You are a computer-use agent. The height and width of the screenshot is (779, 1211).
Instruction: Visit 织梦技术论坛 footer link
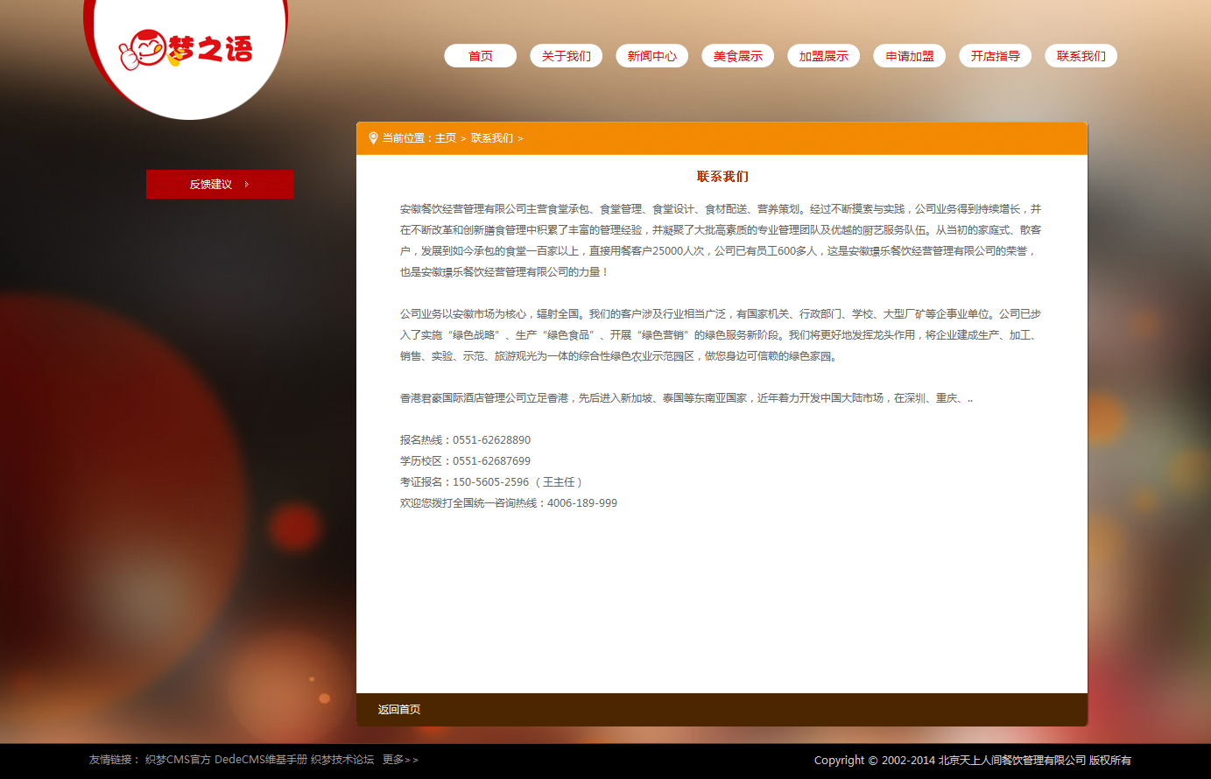[x=342, y=760]
